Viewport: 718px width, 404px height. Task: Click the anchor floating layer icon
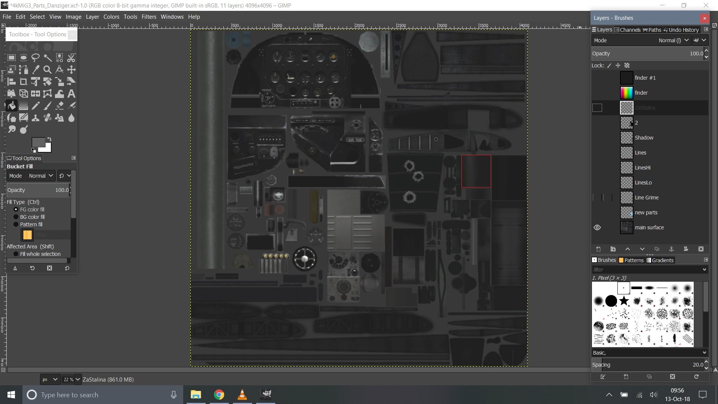(671, 249)
